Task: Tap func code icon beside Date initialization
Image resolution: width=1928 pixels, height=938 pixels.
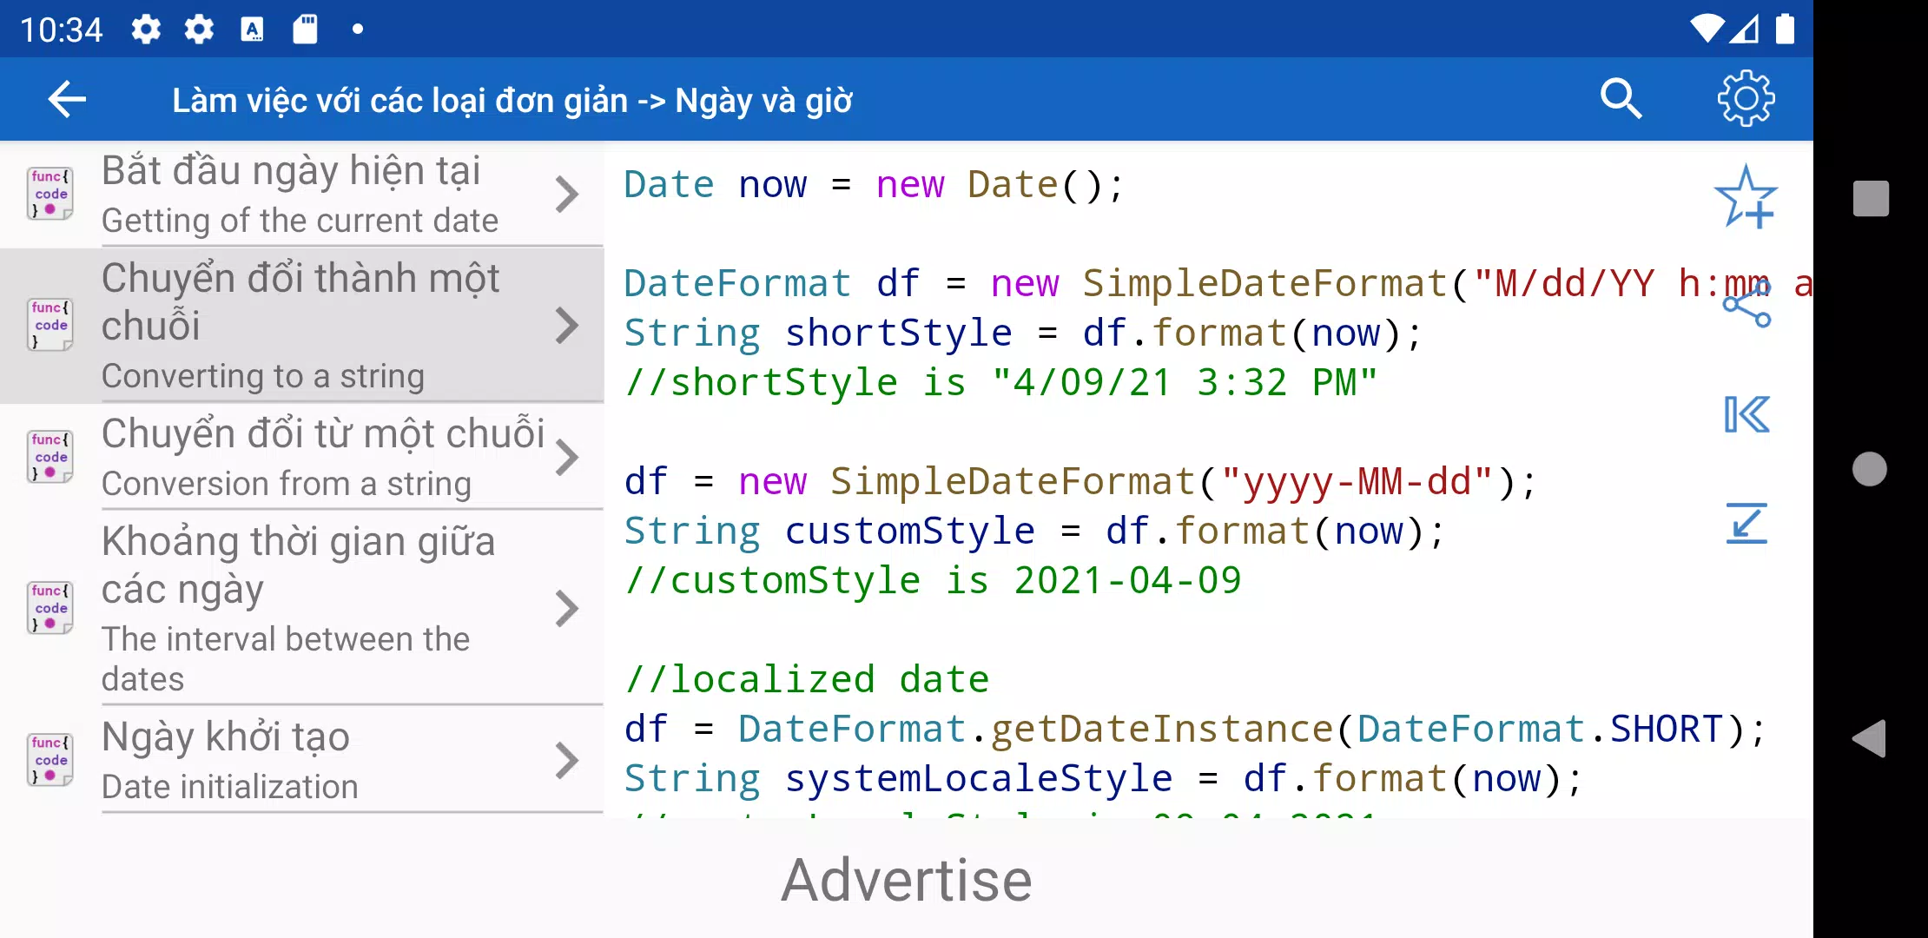Action: (x=50, y=760)
